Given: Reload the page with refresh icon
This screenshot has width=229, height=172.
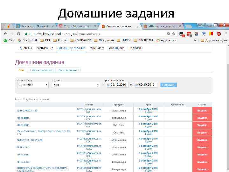Looking at the screenshot, I should click(x=18, y=34).
